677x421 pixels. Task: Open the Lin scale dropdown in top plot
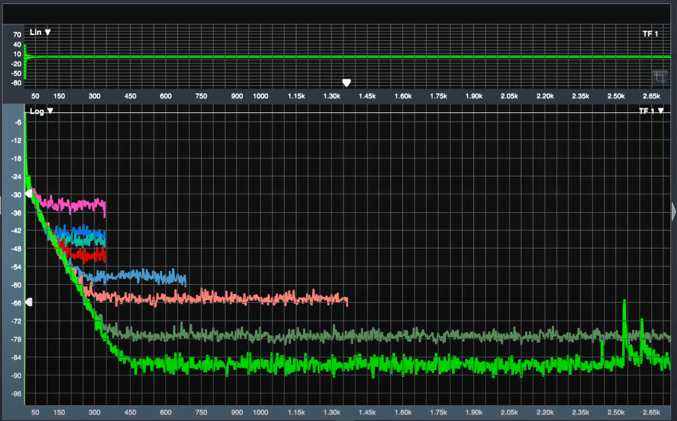tap(40, 32)
